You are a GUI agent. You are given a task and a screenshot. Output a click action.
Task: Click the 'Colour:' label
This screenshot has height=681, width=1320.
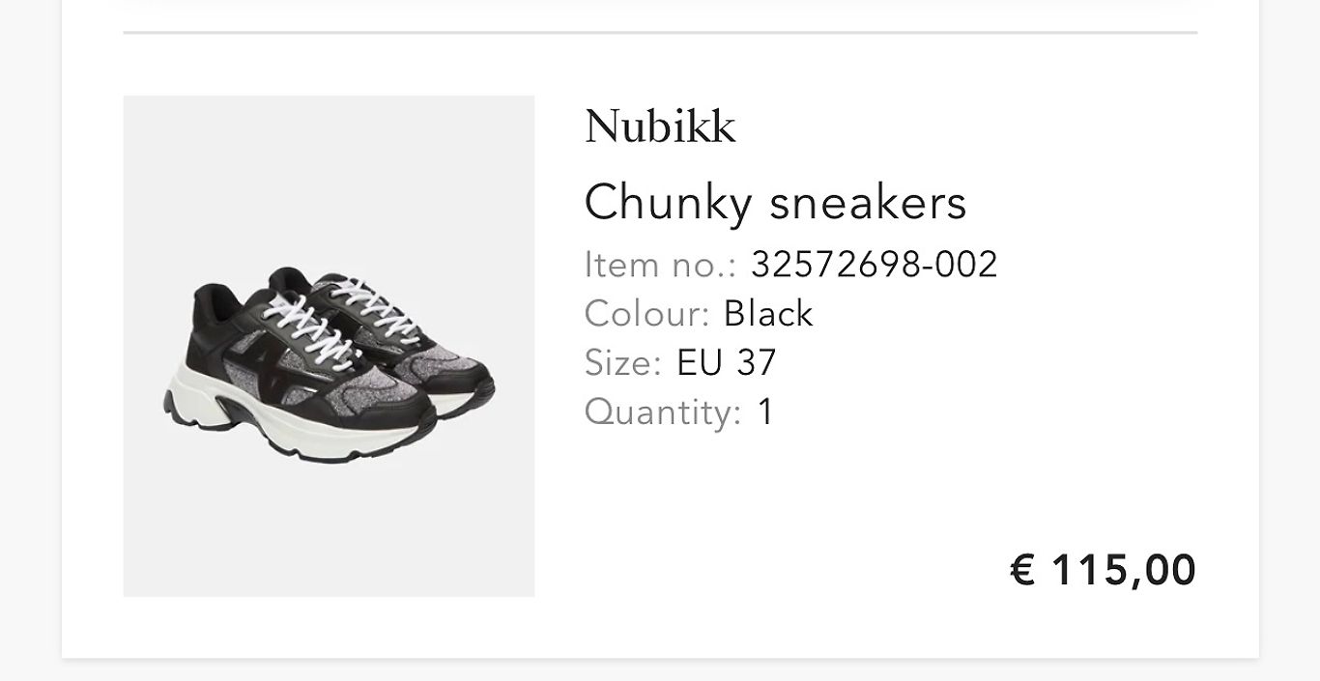[x=647, y=313]
